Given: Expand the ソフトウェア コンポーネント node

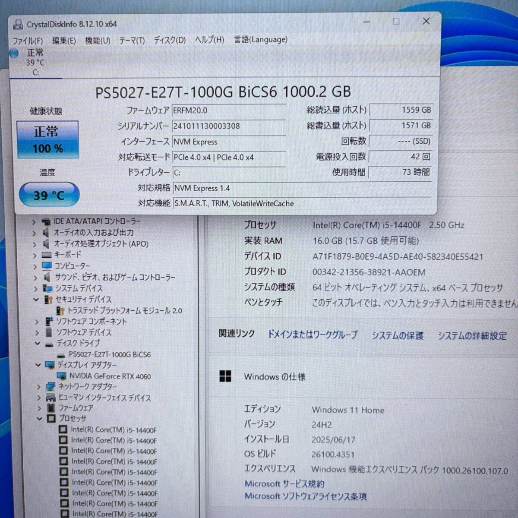Looking at the screenshot, I should [37, 322].
